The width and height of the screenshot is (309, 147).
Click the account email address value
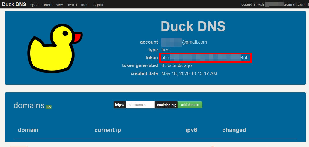click(x=184, y=42)
